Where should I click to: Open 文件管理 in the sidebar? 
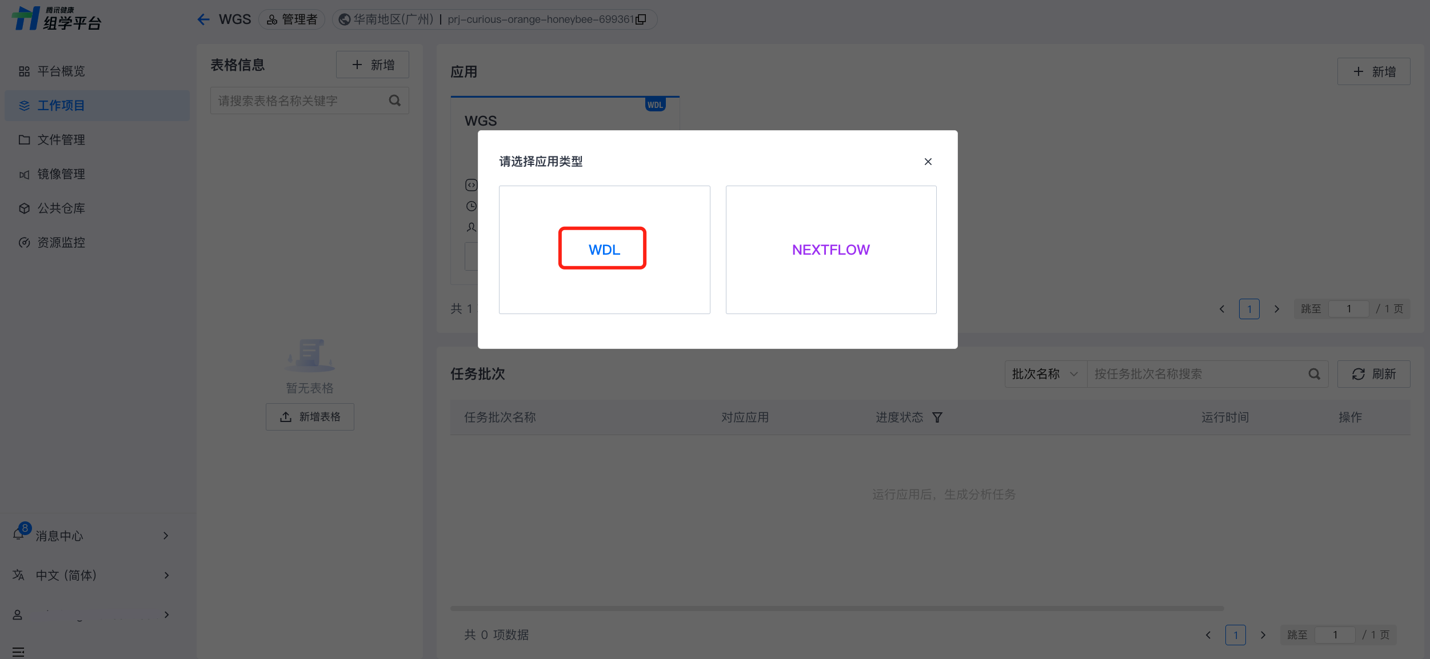click(61, 140)
